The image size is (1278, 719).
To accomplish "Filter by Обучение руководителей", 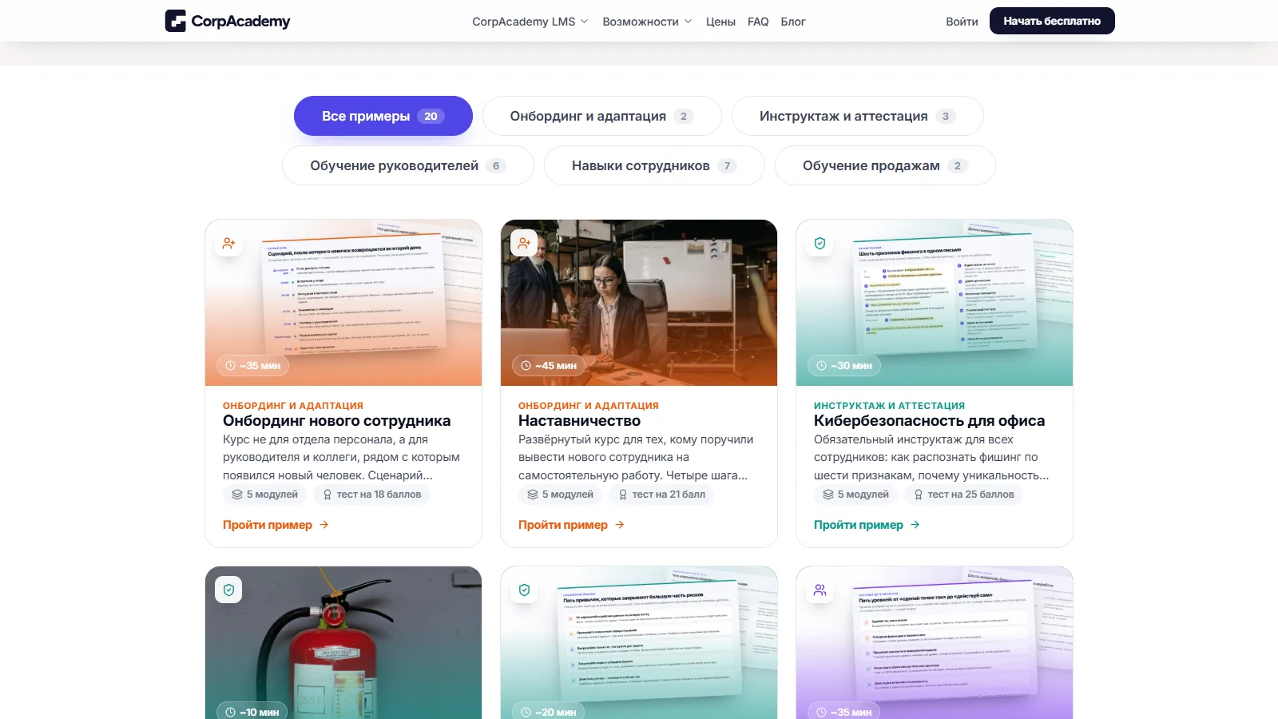I will (x=408, y=165).
